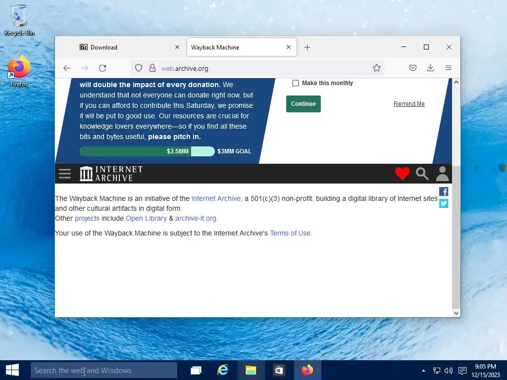Visit the archive-it.org link
This screenshot has height=380, width=507.
pyautogui.click(x=196, y=218)
